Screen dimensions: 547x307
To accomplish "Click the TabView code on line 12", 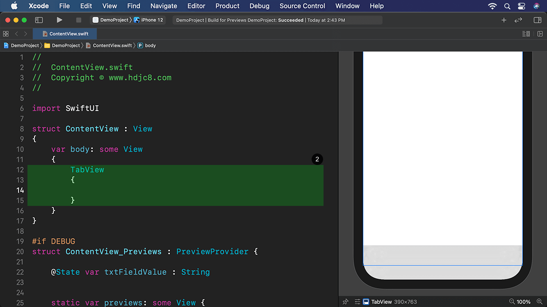I will [87, 169].
